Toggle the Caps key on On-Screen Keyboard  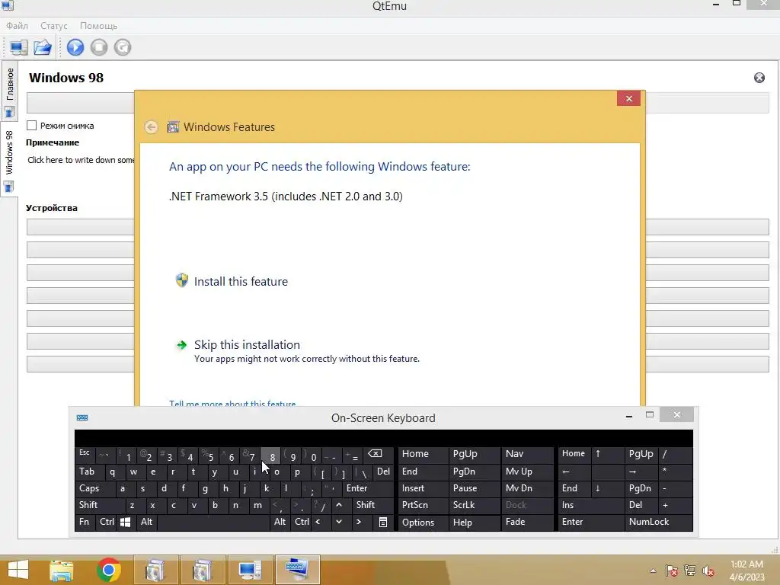[x=94, y=488]
